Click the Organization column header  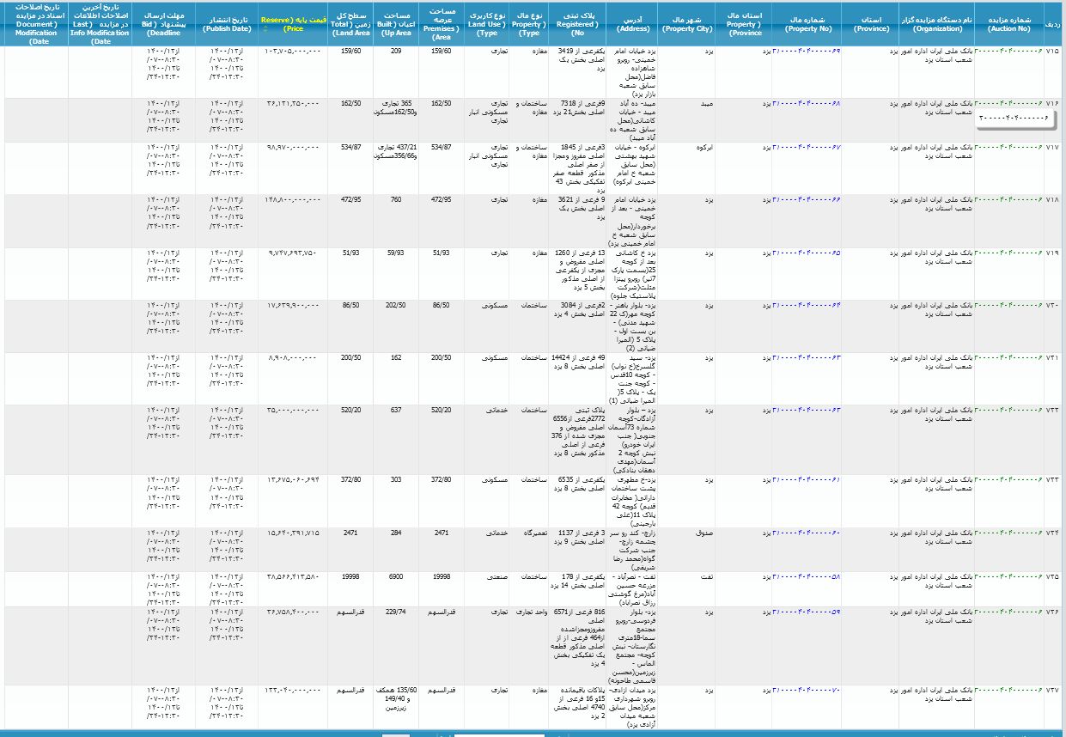(x=936, y=23)
